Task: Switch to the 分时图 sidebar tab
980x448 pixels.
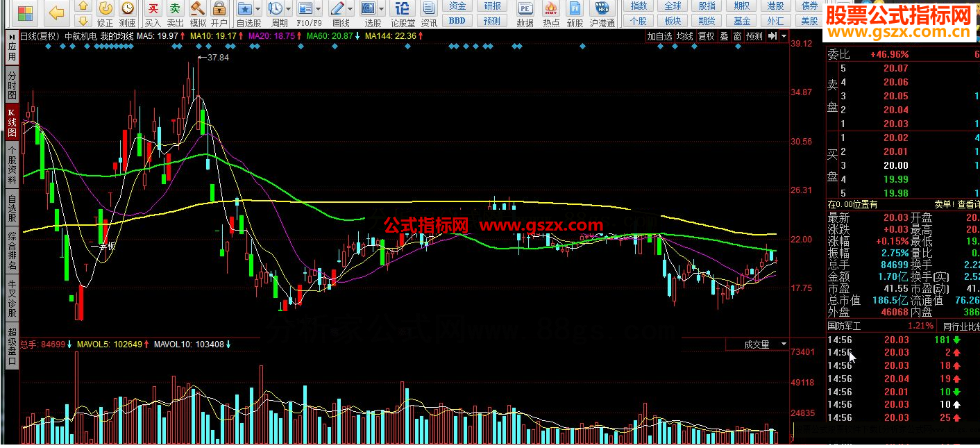Action: (12, 85)
